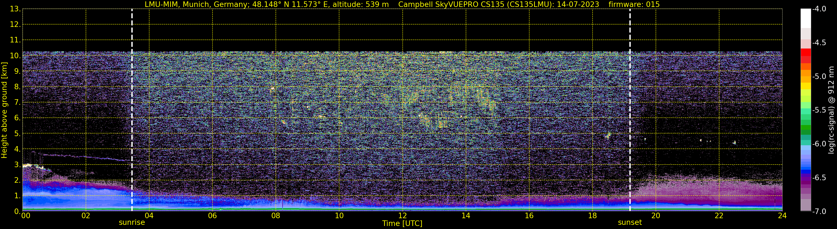
Task: Pick the yellow segment of the colorbar
Action: 805,86
